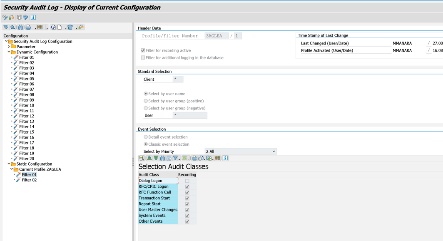Click the Delete trash icon in the toolbar
The height and width of the screenshot is (241, 443).
tap(70, 27)
